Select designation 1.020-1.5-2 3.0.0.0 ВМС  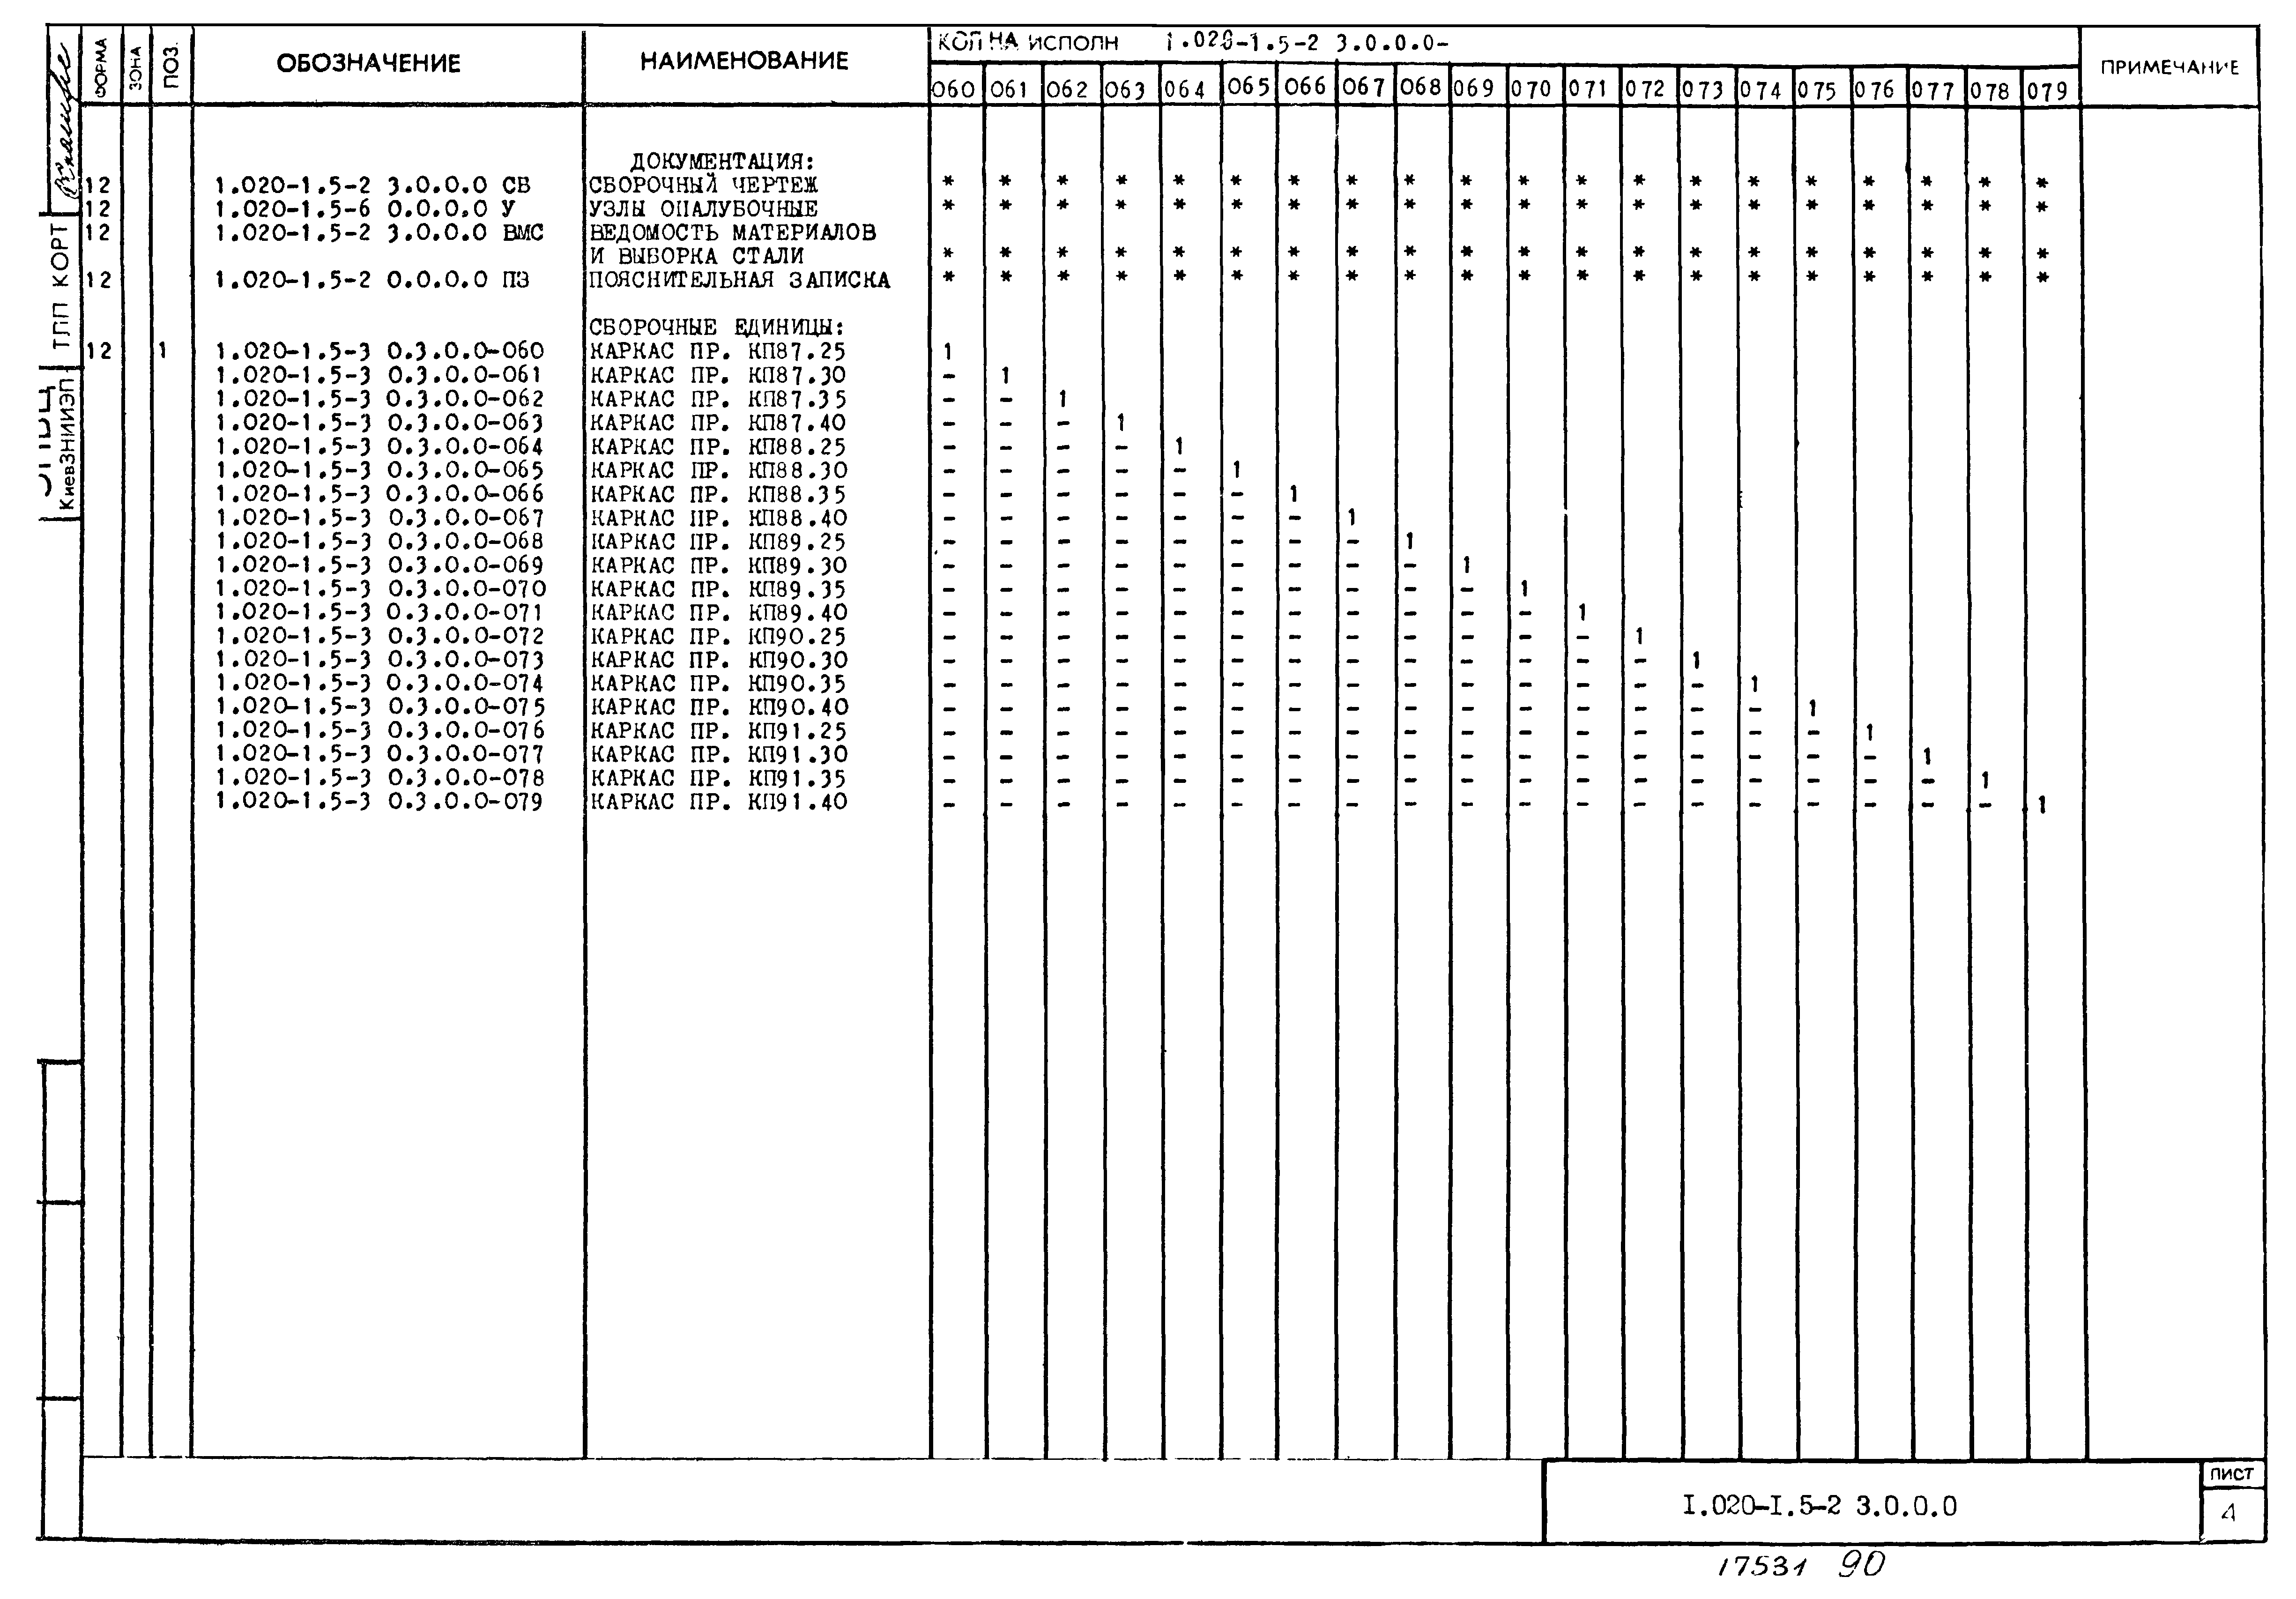pyautogui.click(x=380, y=232)
